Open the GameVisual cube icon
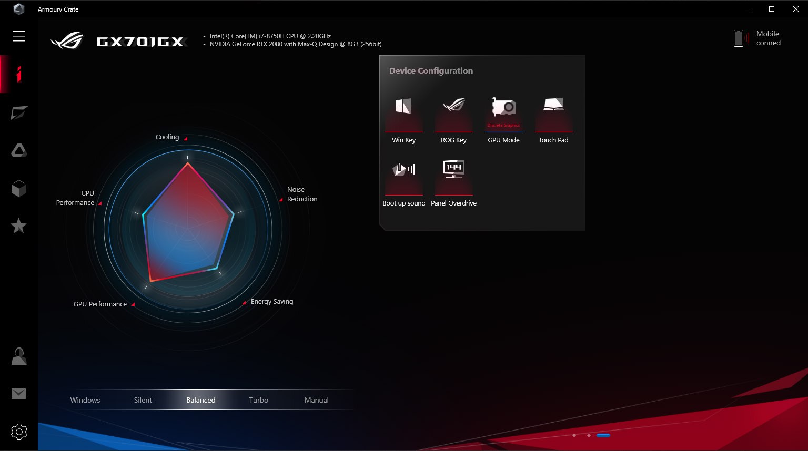 [19, 188]
